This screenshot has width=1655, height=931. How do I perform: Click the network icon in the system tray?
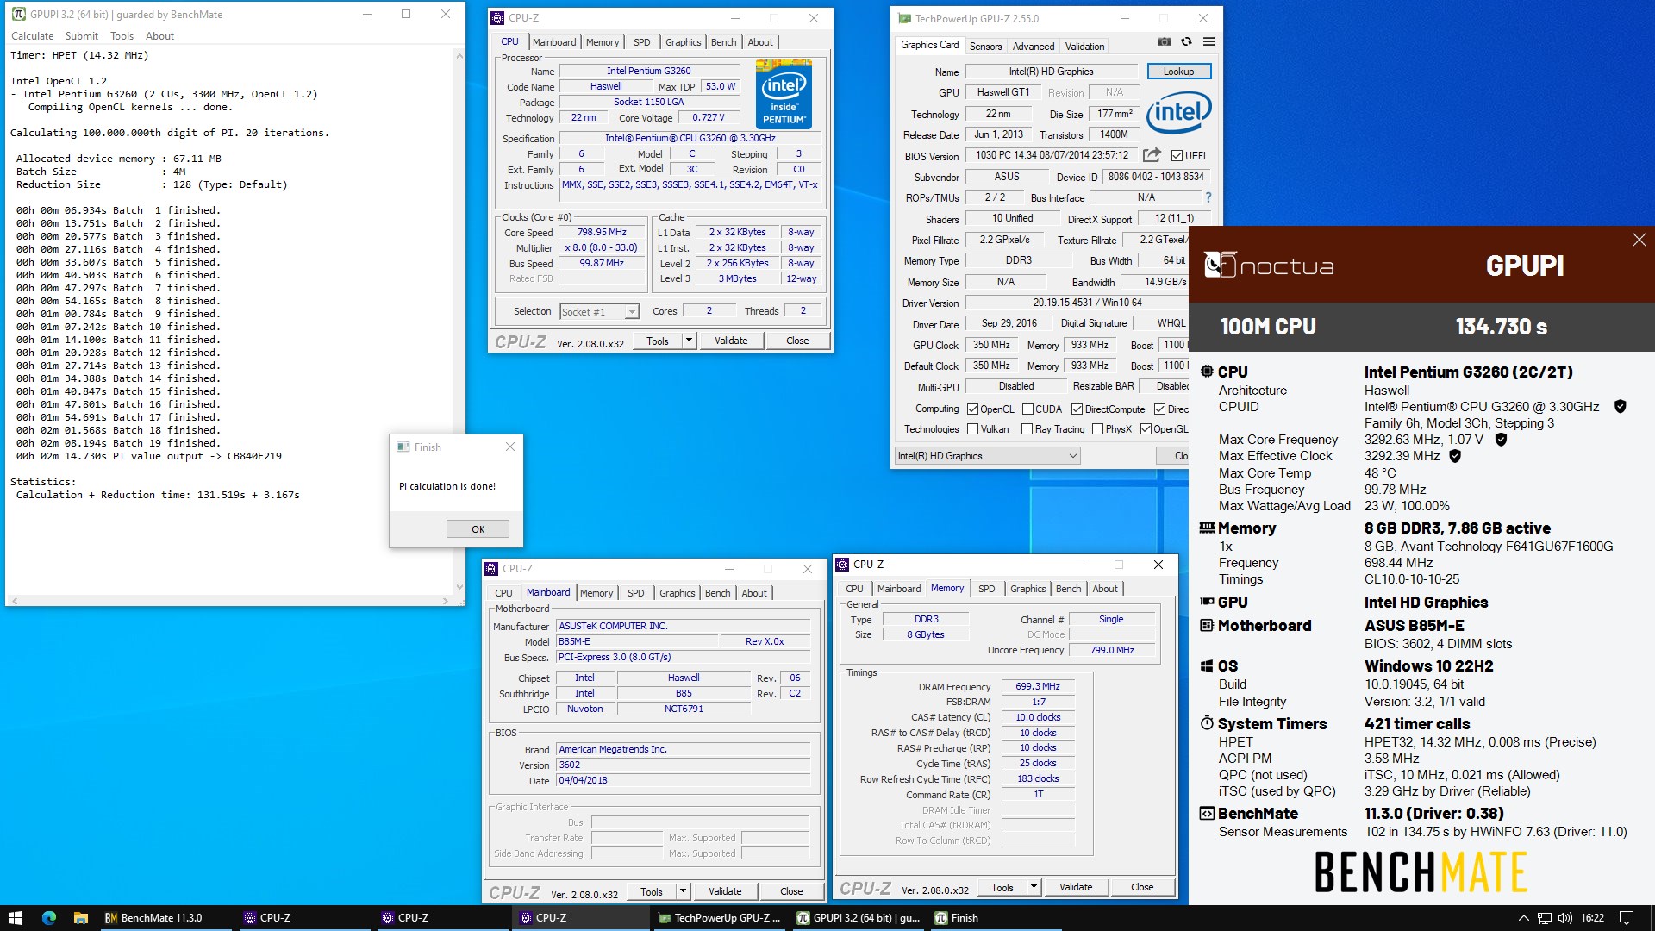pos(1544,918)
